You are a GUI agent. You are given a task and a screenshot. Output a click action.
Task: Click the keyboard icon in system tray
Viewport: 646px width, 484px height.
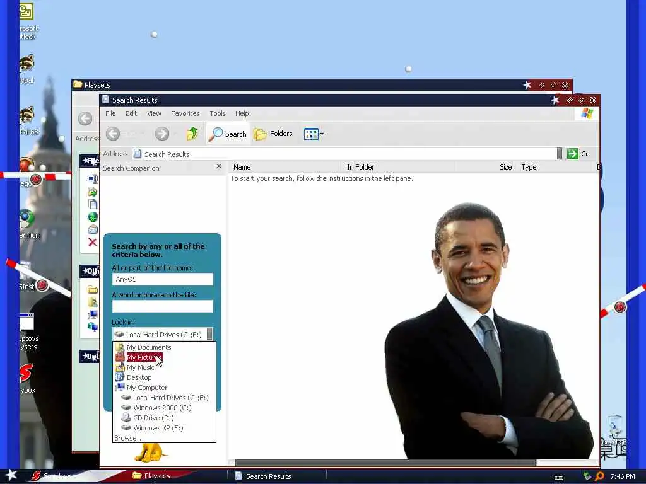[x=559, y=478]
